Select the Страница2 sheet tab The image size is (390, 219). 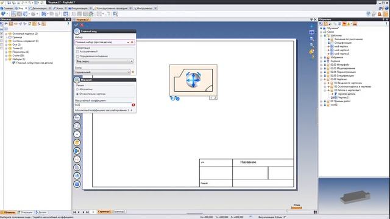point(119,212)
